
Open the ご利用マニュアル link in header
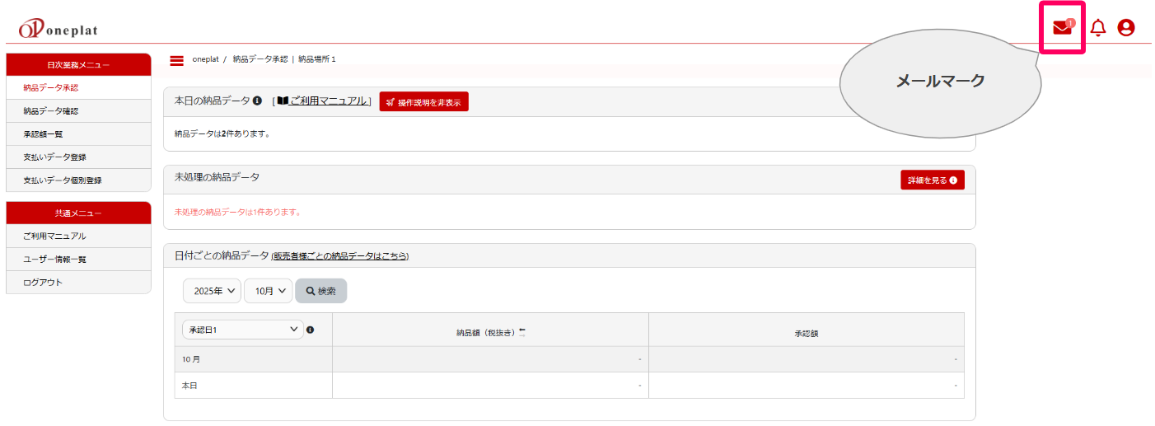[327, 101]
